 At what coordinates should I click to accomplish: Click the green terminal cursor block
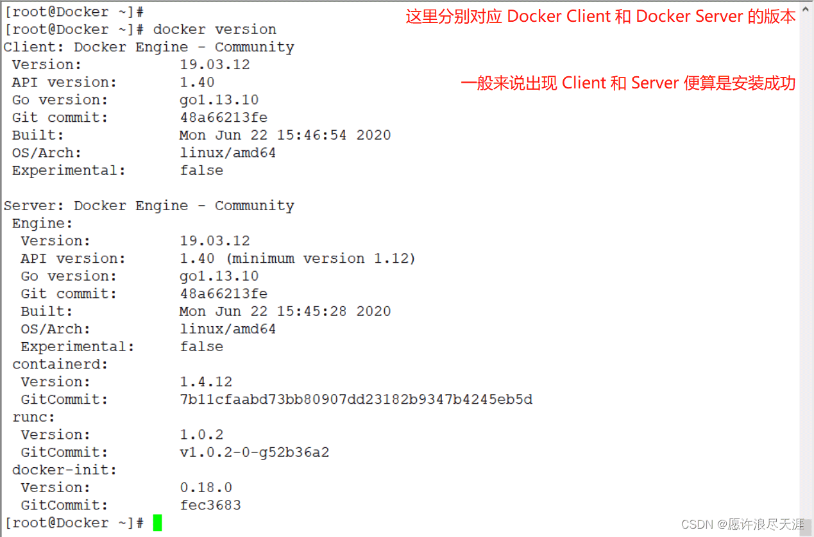click(x=157, y=523)
